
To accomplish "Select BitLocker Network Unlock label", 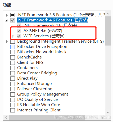I will 42,52.
